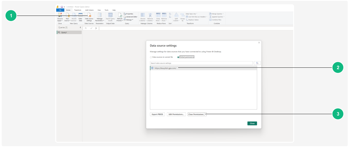350x147 pixels.
Task: Click the Keep Rows icon
Action: 158,15
